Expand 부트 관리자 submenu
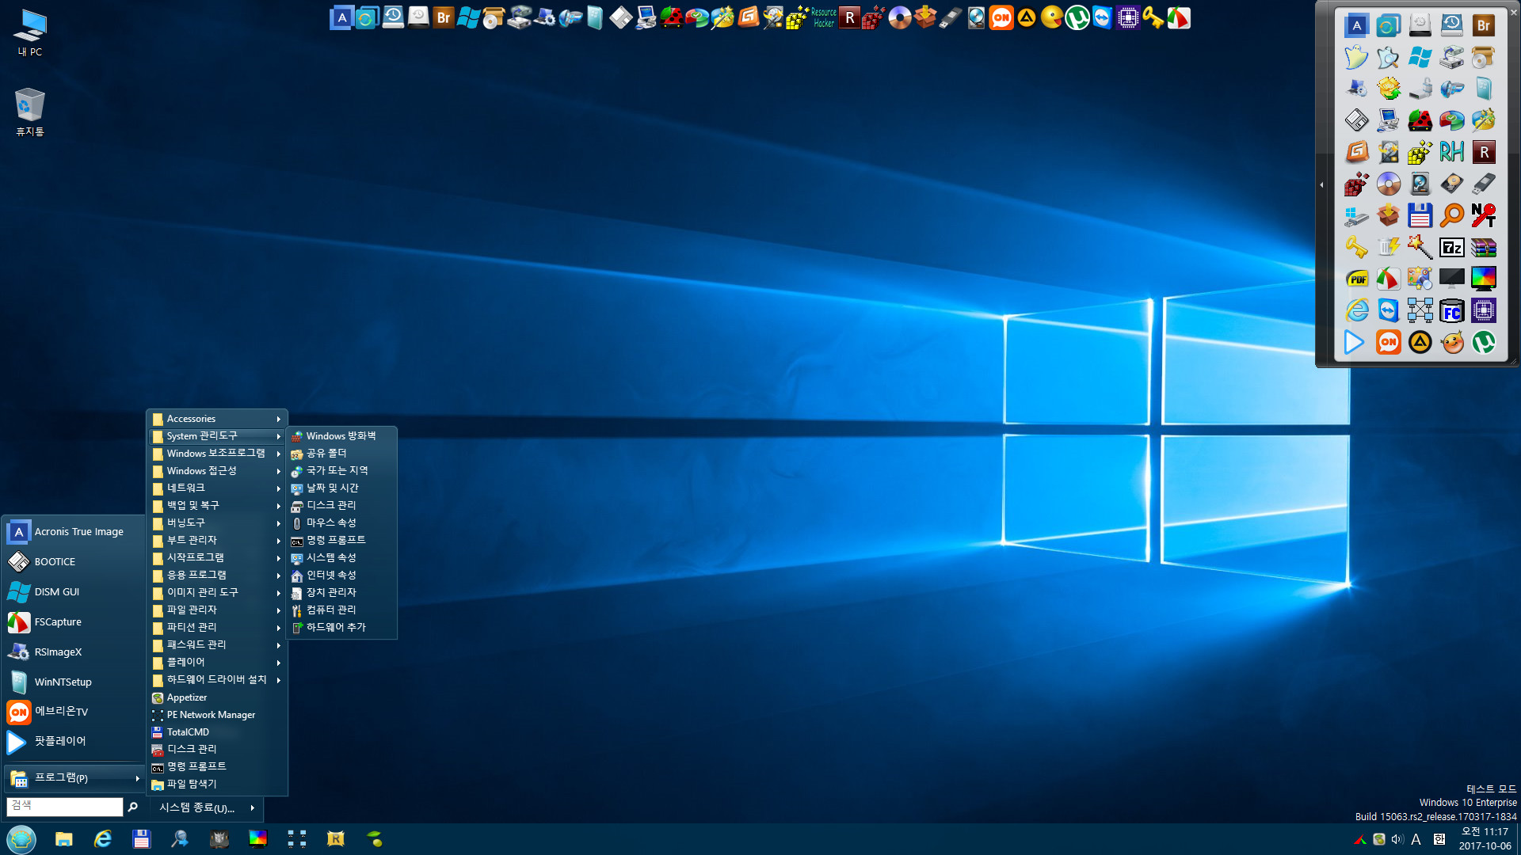Screen dimensions: 1521x855 217,541
